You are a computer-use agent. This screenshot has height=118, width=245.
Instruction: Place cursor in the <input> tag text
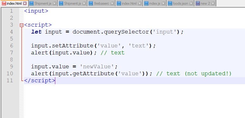click(36, 11)
